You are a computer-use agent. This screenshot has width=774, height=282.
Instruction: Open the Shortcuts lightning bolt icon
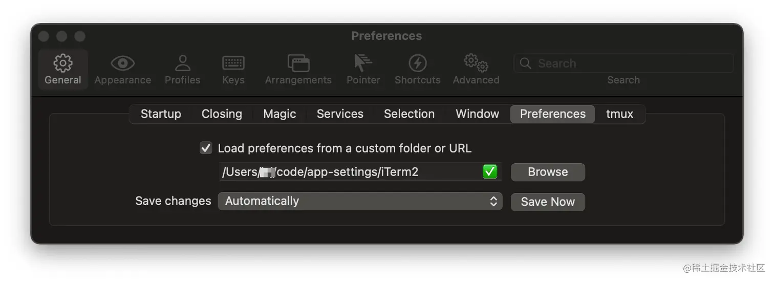[x=417, y=63]
